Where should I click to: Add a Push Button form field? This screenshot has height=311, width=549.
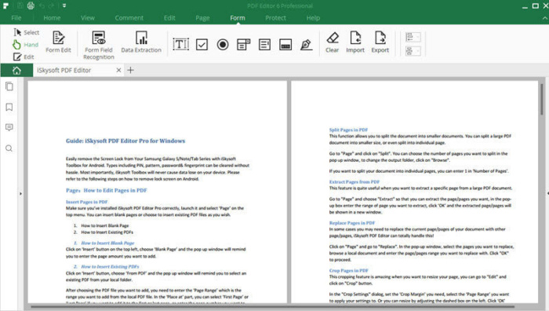(285, 45)
